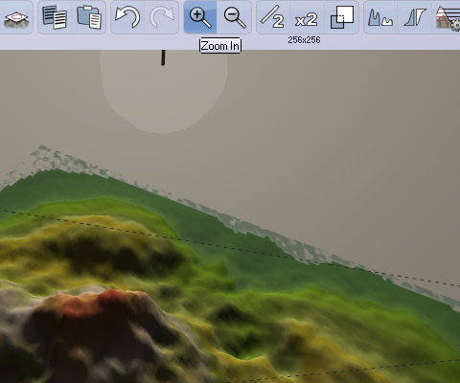Click the equalize histogram icon
Screen dimensions: 460x383
pos(380,17)
